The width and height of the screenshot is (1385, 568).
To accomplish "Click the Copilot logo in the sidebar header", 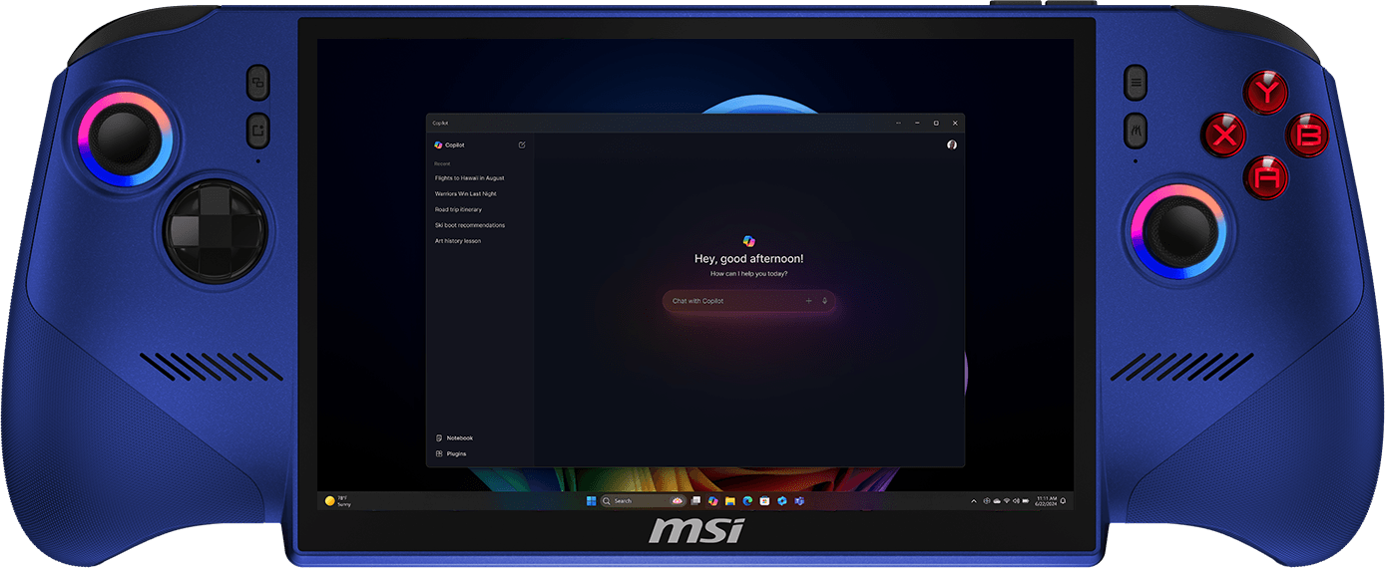I will tap(438, 144).
